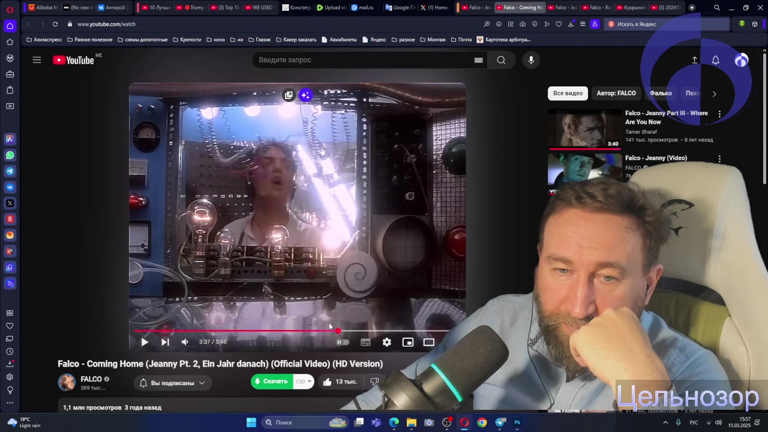Open the YouTube guide hamburger menu
Image resolution: width=768 pixels, height=432 pixels.
(x=37, y=60)
